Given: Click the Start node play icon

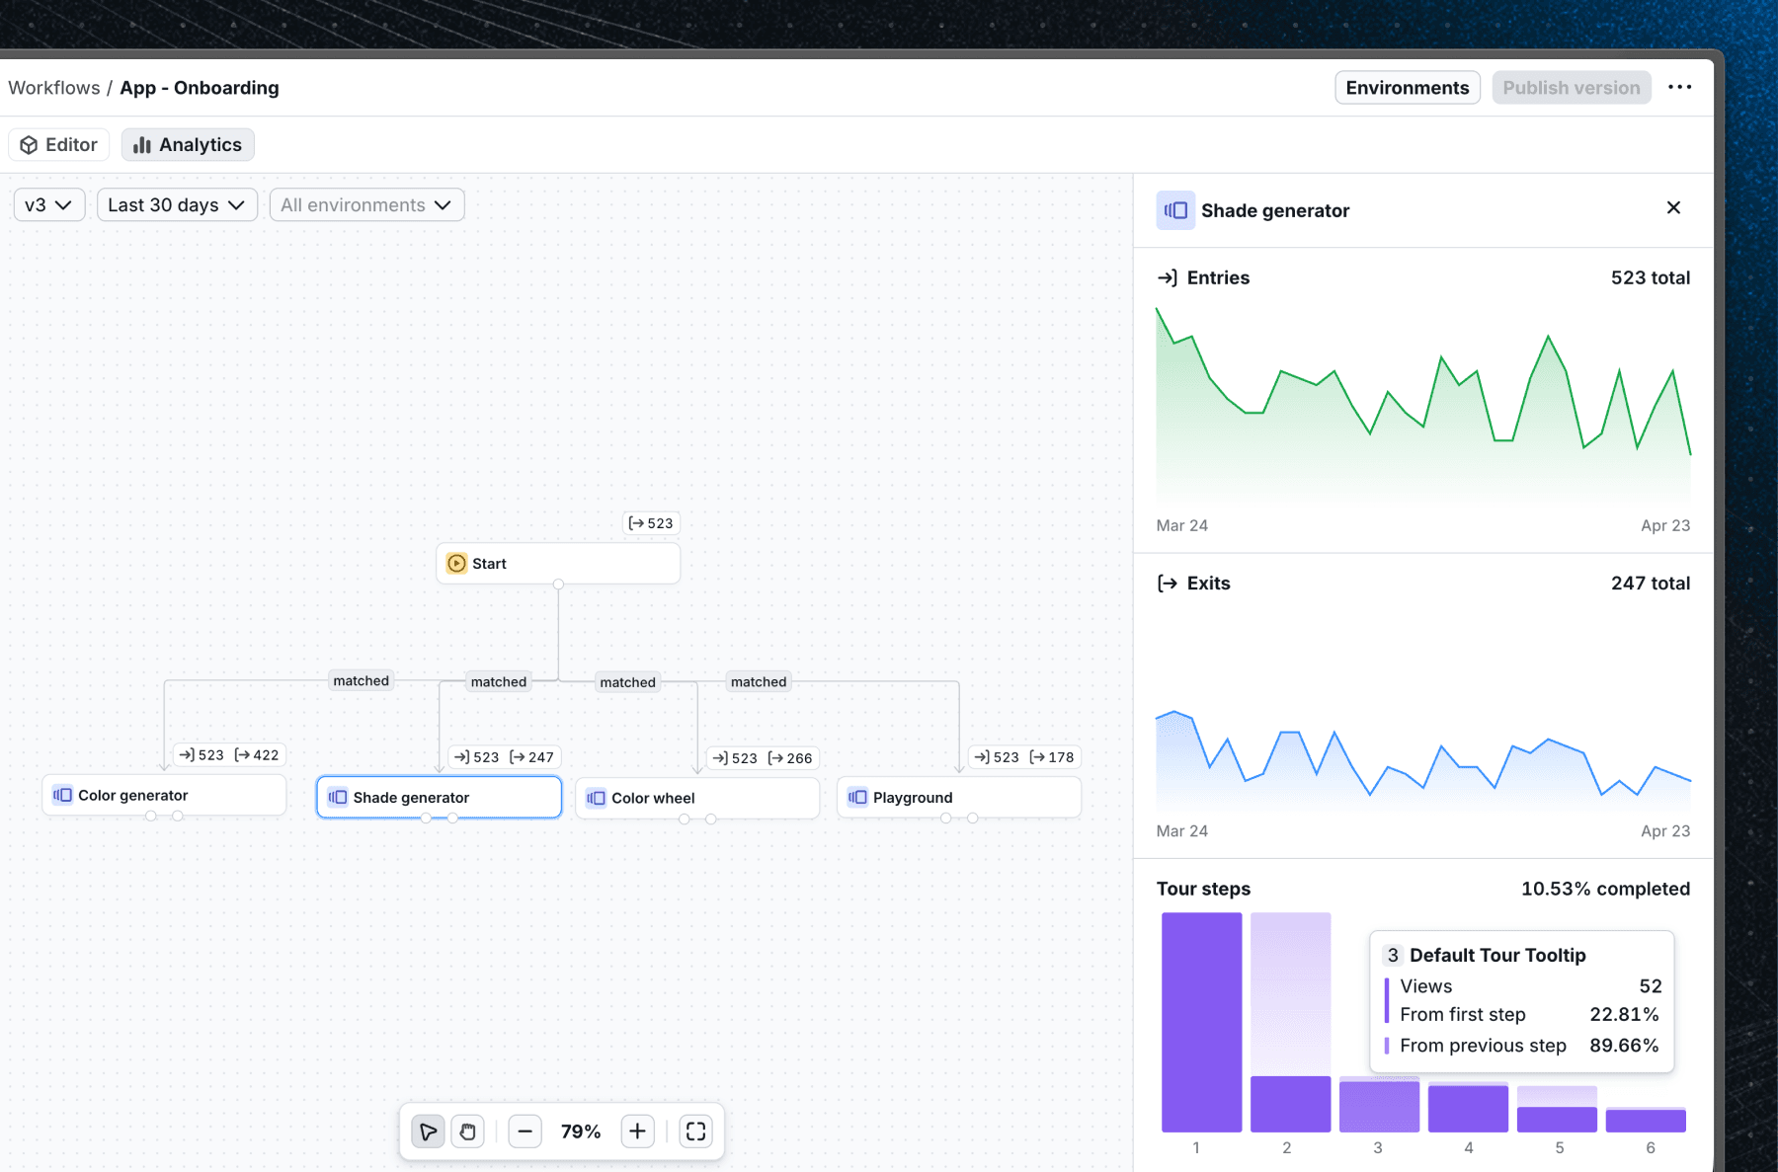Looking at the screenshot, I should 456,563.
